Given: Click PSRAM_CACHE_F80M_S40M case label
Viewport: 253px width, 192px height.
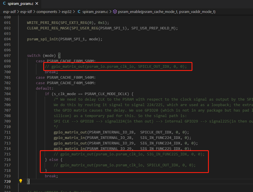Looking at the screenshot, I should point(70,78).
